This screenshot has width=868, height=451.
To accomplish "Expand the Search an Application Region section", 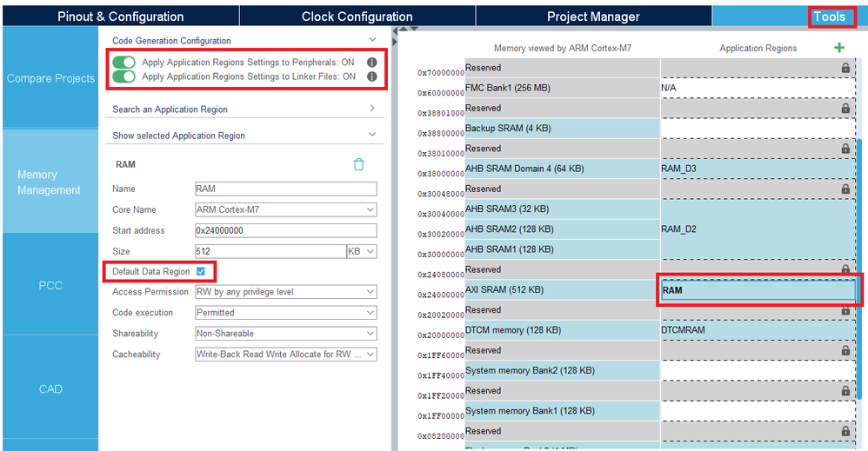I will tap(372, 109).
